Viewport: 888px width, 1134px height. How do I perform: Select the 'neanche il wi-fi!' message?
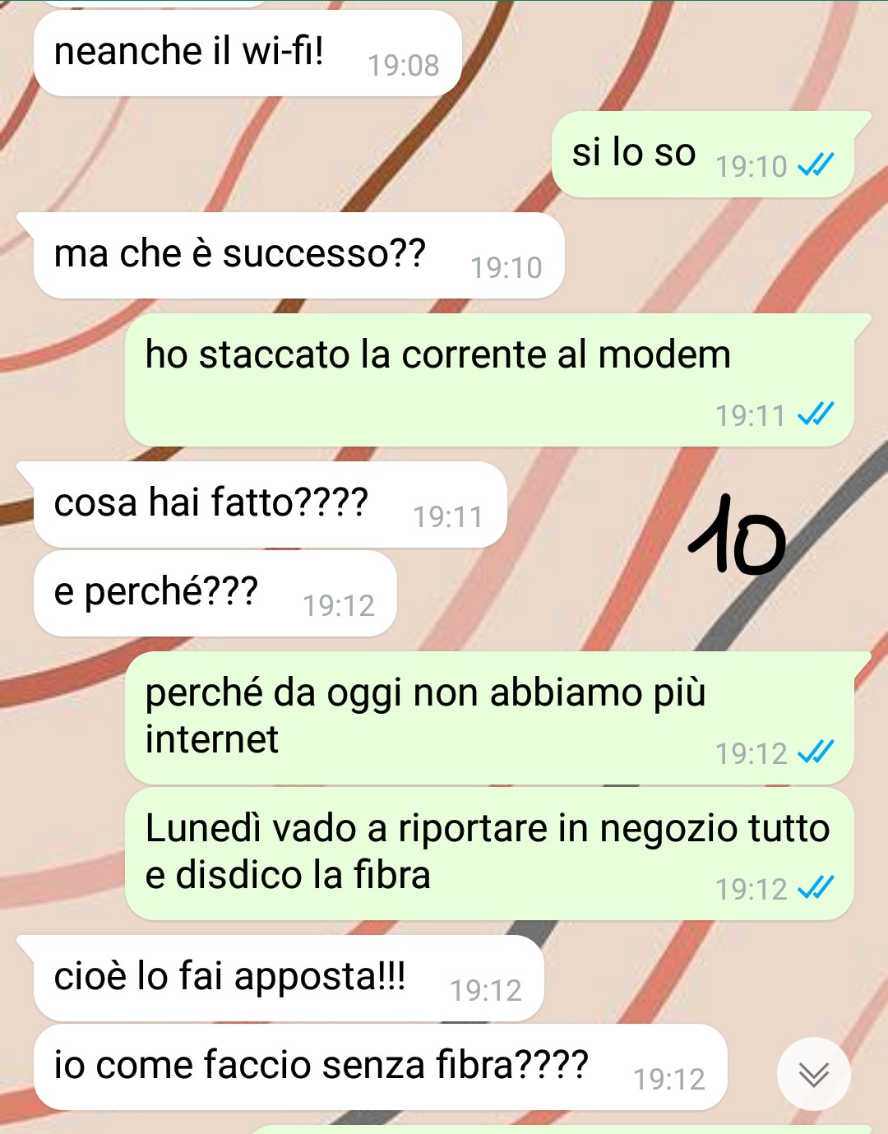tap(247, 53)
